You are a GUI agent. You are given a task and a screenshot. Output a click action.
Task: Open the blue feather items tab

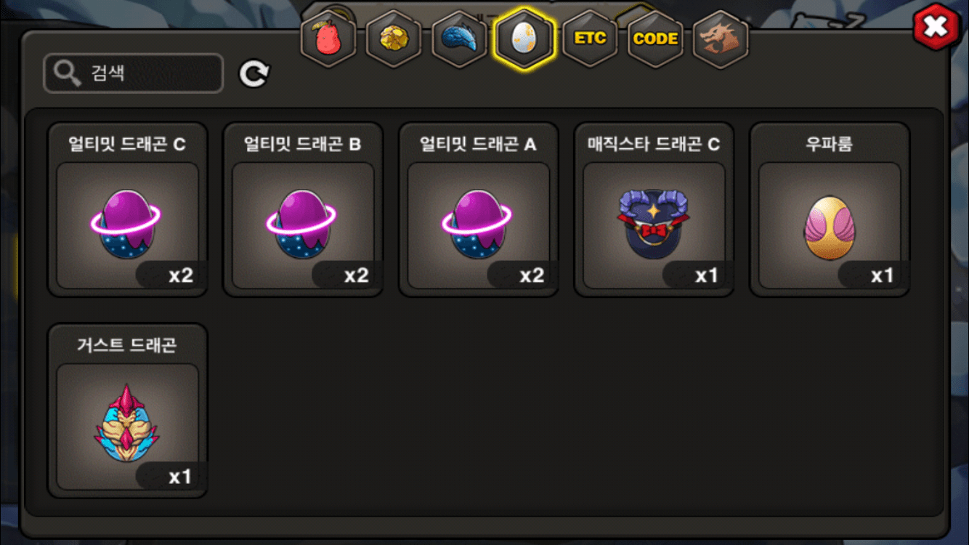click(x=458, y=39)
